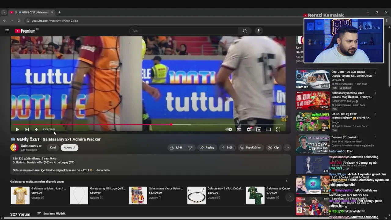Share the video with Paylaş
This screenshot has width=391, height=220.
[207, 148]
